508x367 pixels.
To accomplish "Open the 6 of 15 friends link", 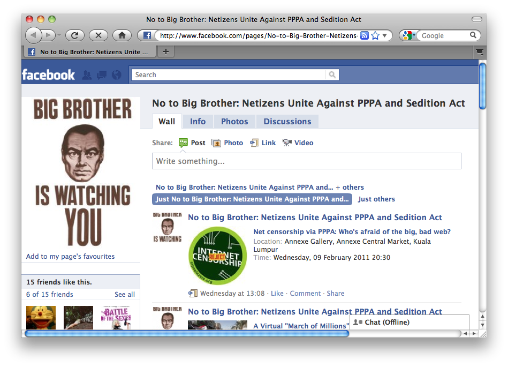I will coord(50,294).
